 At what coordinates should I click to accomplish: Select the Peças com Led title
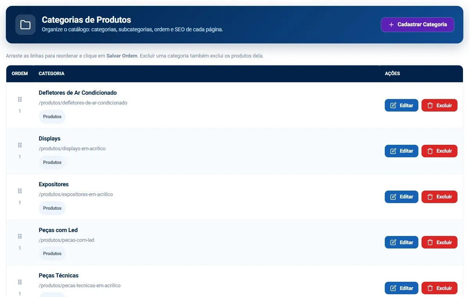(58, 230)
